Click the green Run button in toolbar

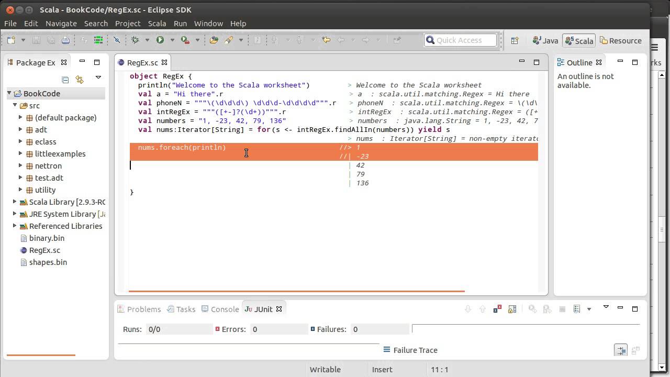(x=160, y=40)
